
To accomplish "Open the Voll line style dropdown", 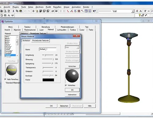I will click(x=132, y=11).
